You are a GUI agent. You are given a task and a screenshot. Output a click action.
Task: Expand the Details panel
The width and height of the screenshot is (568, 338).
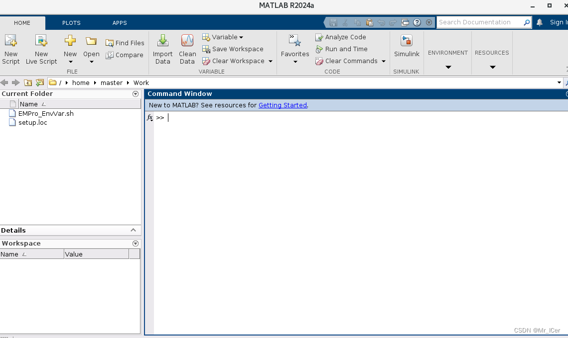pos(134,230)
